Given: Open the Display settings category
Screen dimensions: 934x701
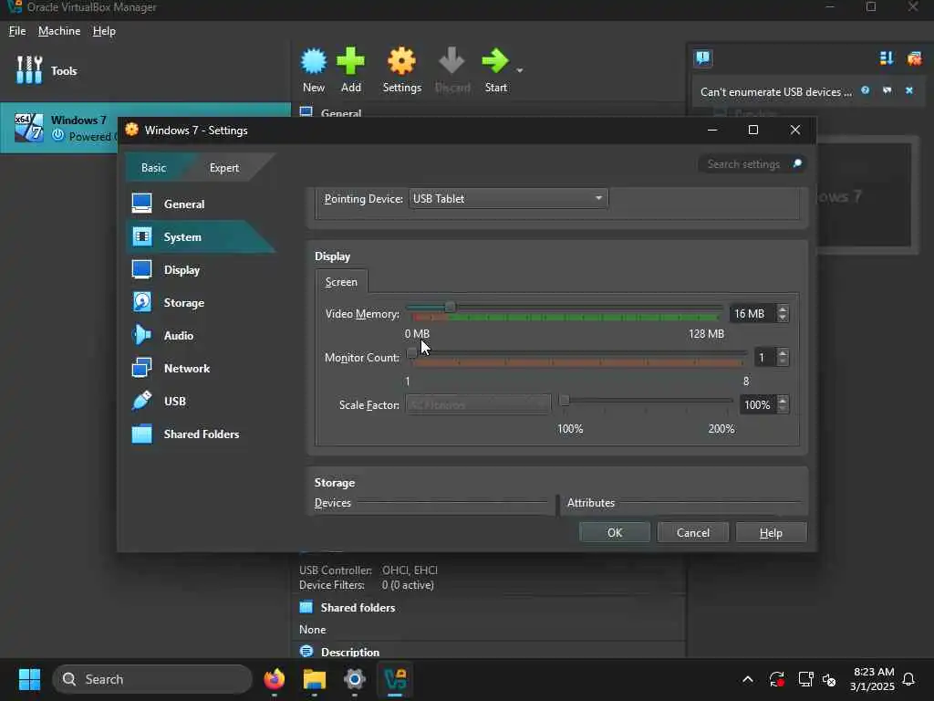Looking at the screenshot, I should point(200,269).
